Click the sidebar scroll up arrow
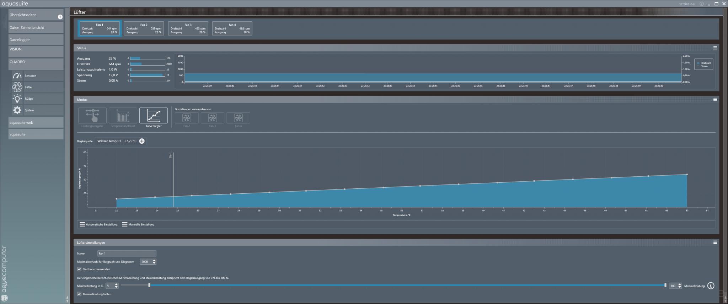The image size is (728, 304). 68,297
